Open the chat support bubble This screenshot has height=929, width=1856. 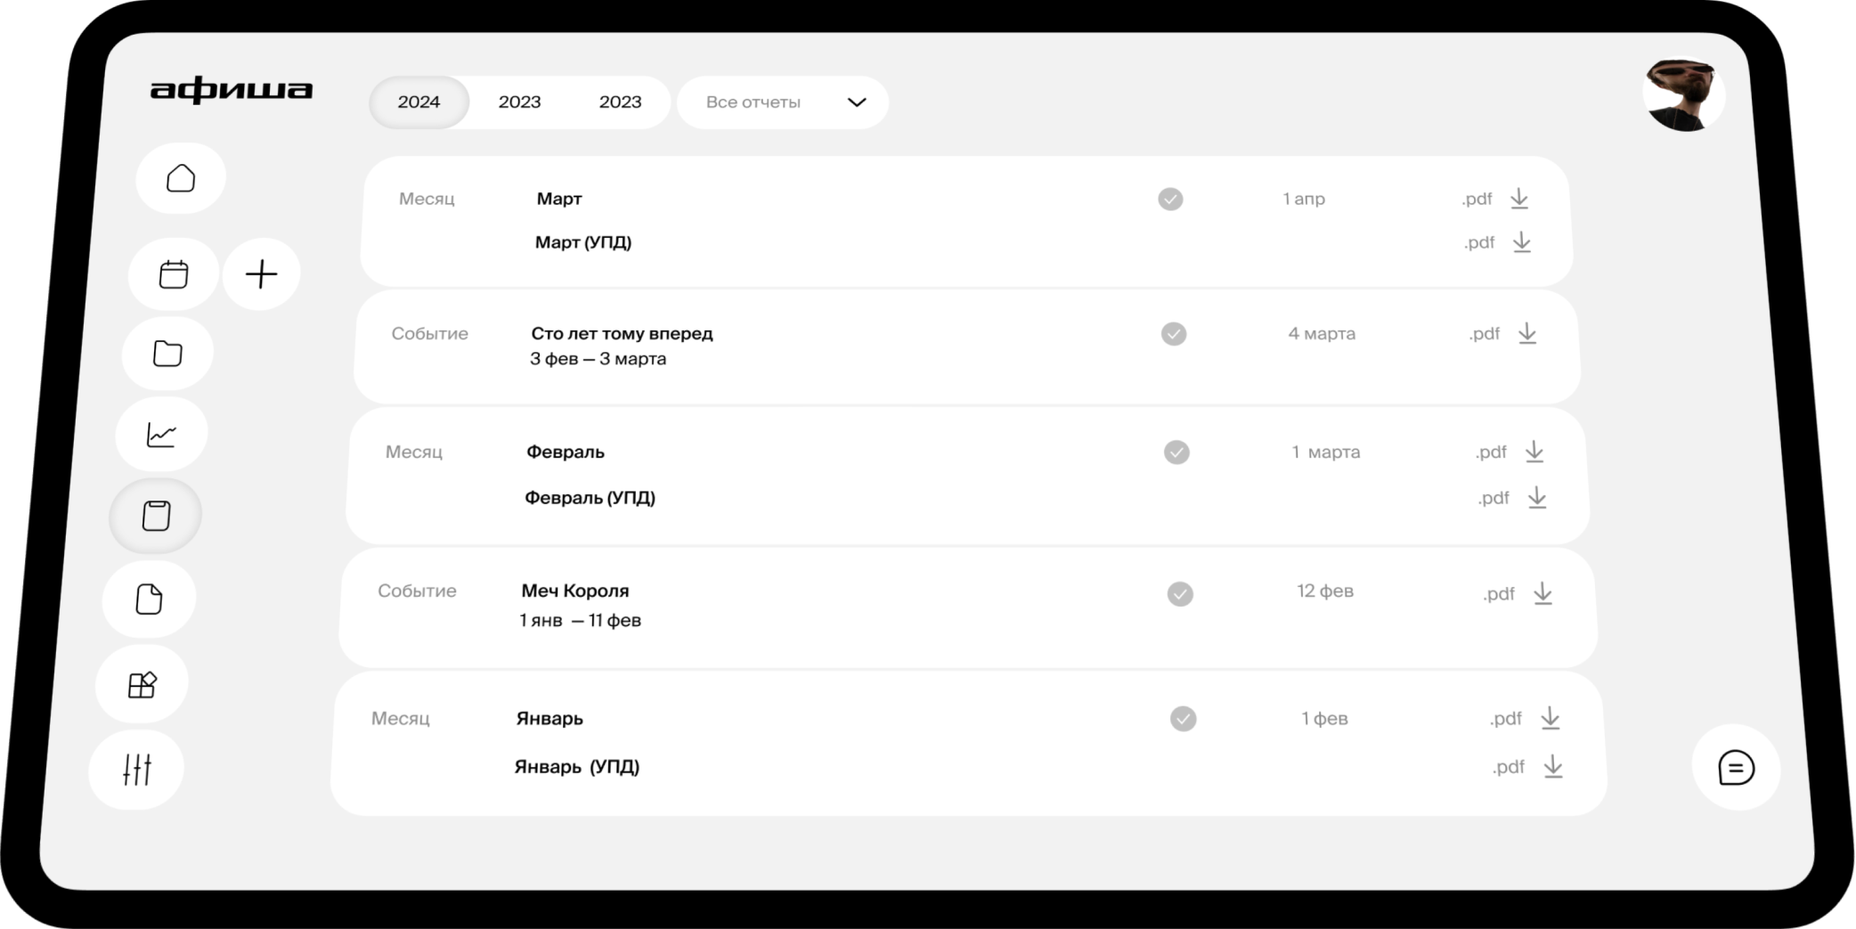pyautogui.click(x=1736, y=768)
